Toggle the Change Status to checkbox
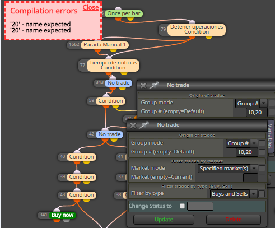 (182, 206)
